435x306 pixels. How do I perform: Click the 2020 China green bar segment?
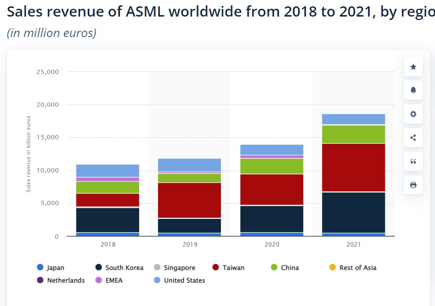point(272,166)
